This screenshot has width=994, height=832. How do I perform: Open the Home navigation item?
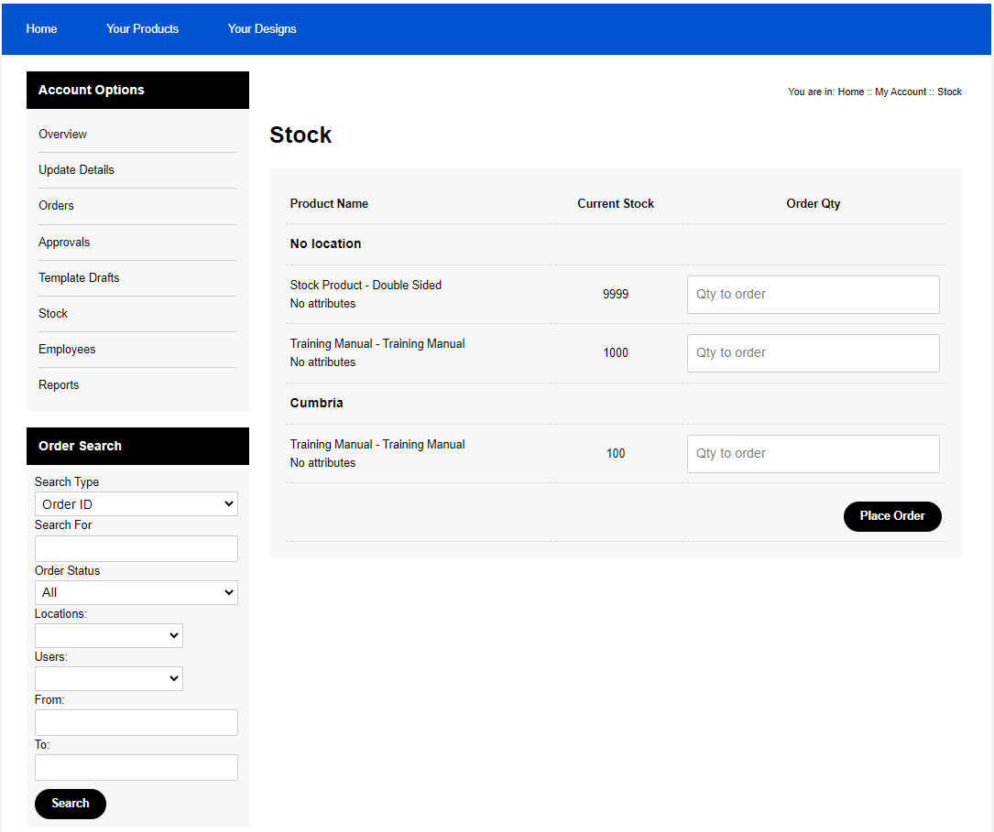click(41, 28)
